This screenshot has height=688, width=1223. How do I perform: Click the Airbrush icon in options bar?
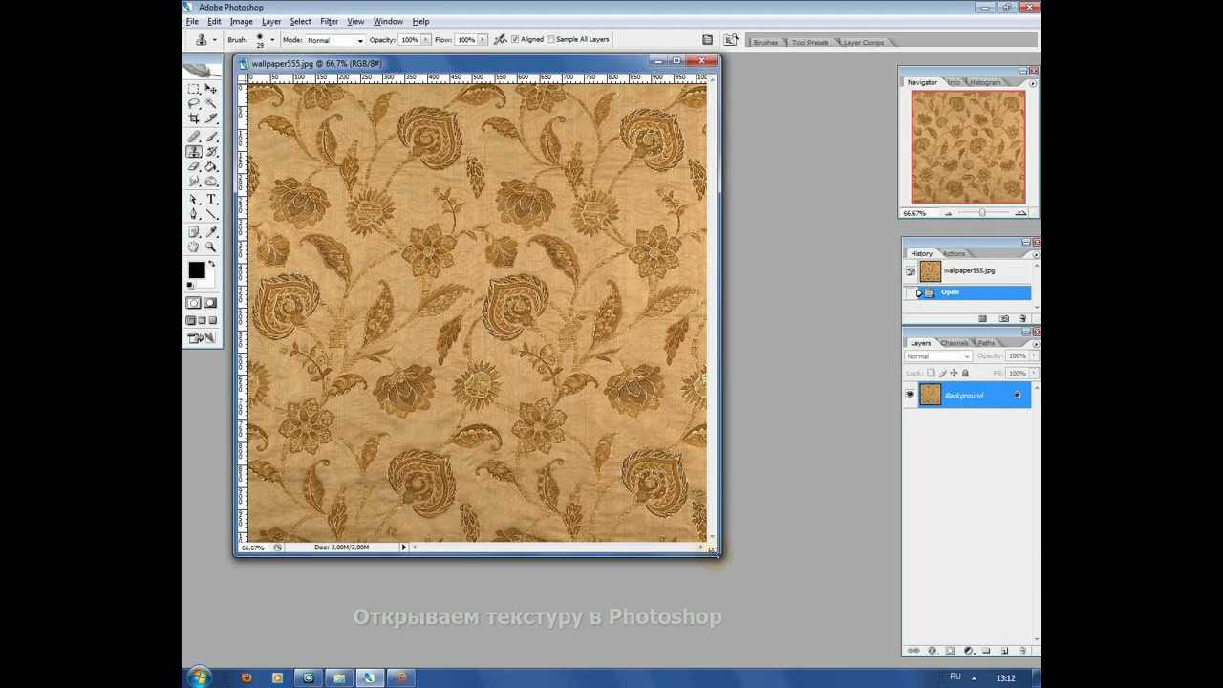[500, 39]
